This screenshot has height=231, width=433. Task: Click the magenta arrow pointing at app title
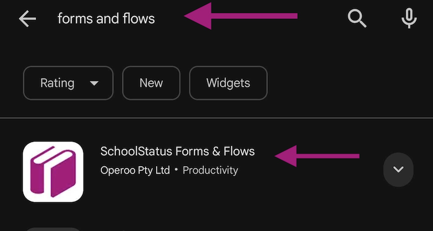pyautogui.click(x=317, y=156)
